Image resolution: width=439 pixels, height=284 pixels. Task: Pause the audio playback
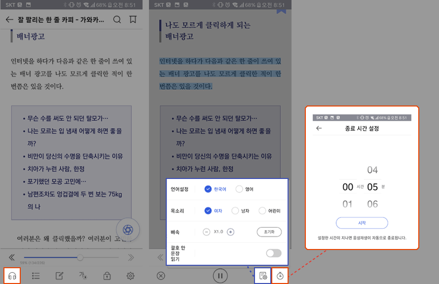click(x=220, y=276)
